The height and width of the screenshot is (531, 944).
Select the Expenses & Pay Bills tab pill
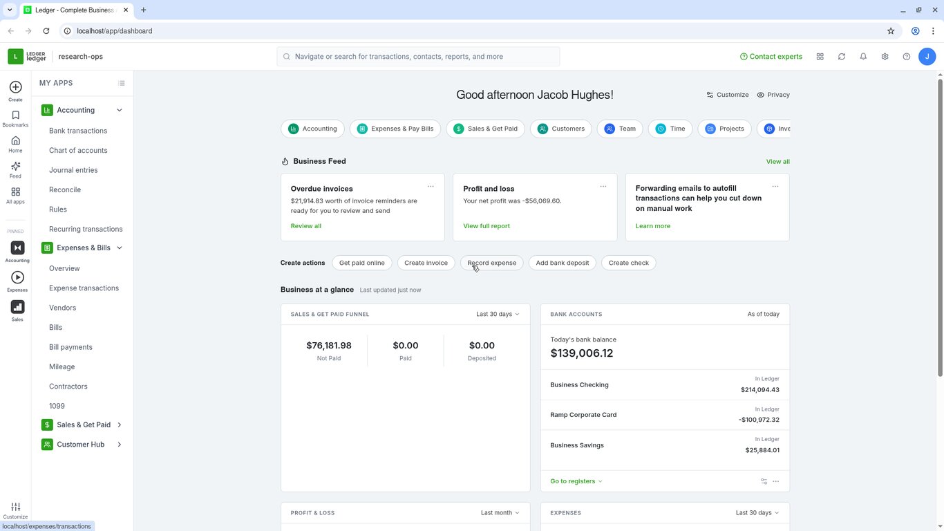(x=395, y=129)
